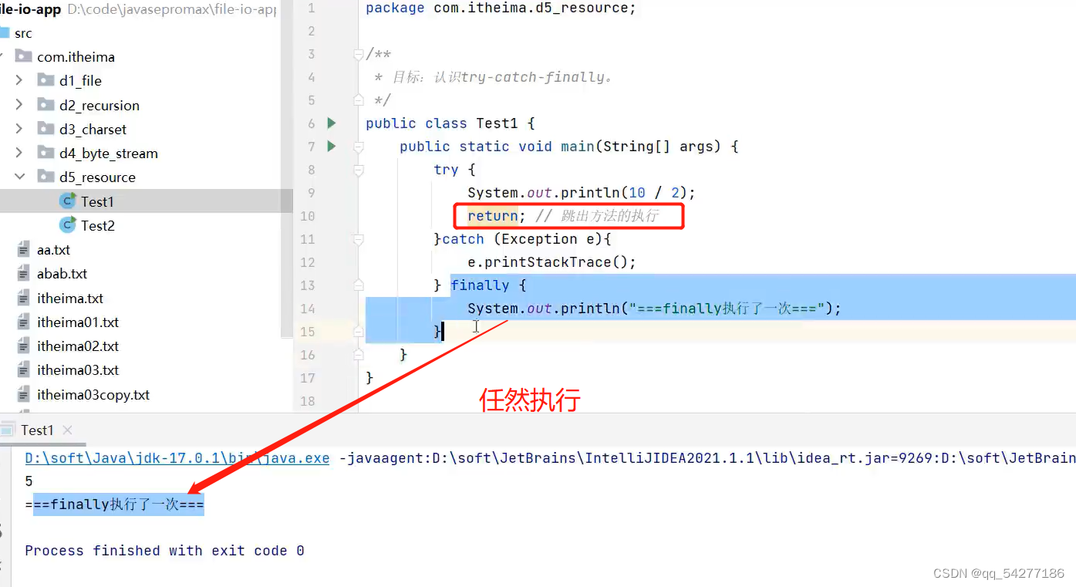The image size is (1076, 587).
Task: Fold the method end marker at line 16
Action: [x=358, y=355]
